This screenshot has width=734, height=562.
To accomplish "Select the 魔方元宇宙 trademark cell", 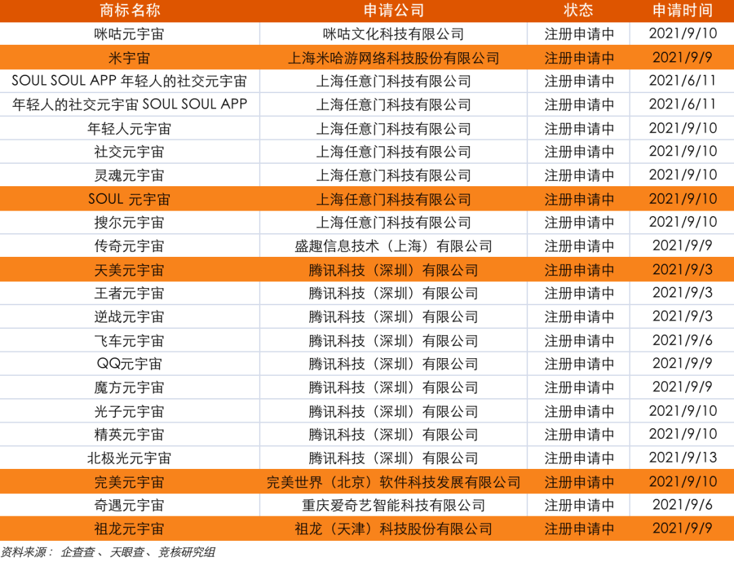I will click(x=129, y=387).
